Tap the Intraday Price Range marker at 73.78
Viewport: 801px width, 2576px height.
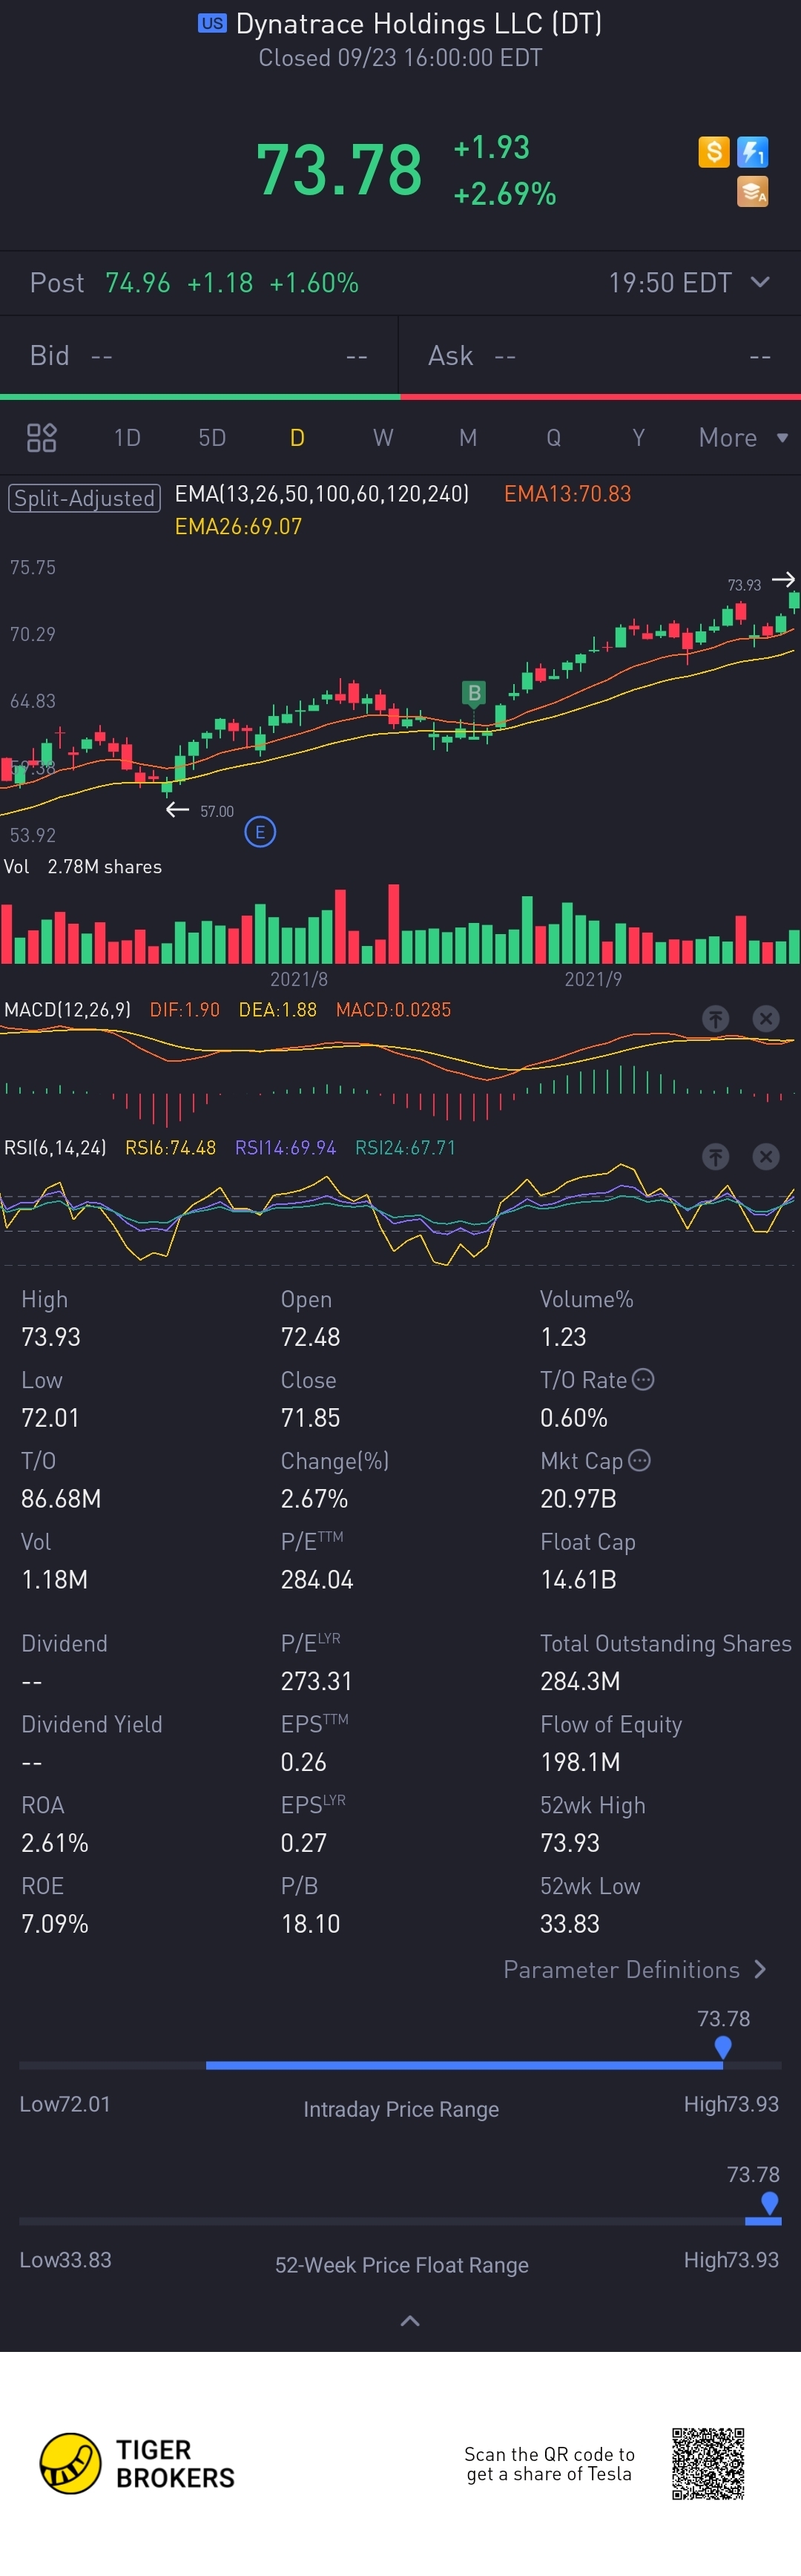[x=723, y=2047]
